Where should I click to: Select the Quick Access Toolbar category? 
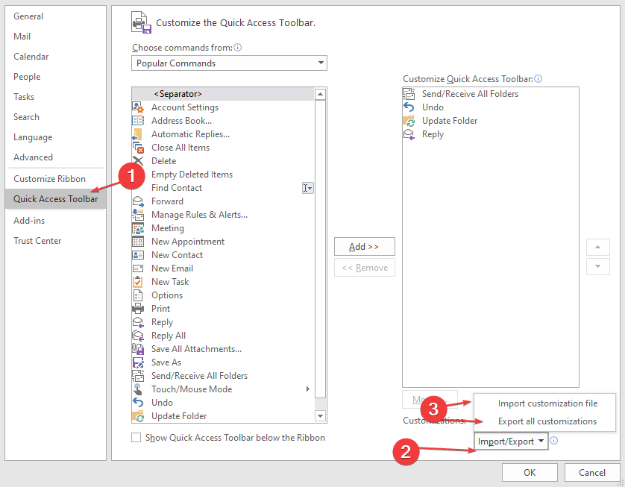(55, 199)
